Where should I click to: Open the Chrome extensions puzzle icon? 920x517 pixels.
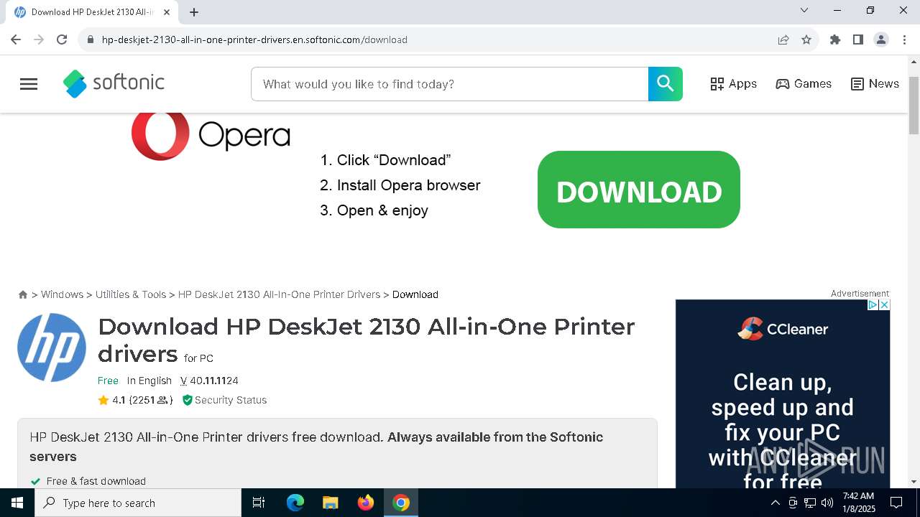coord(835,39)
